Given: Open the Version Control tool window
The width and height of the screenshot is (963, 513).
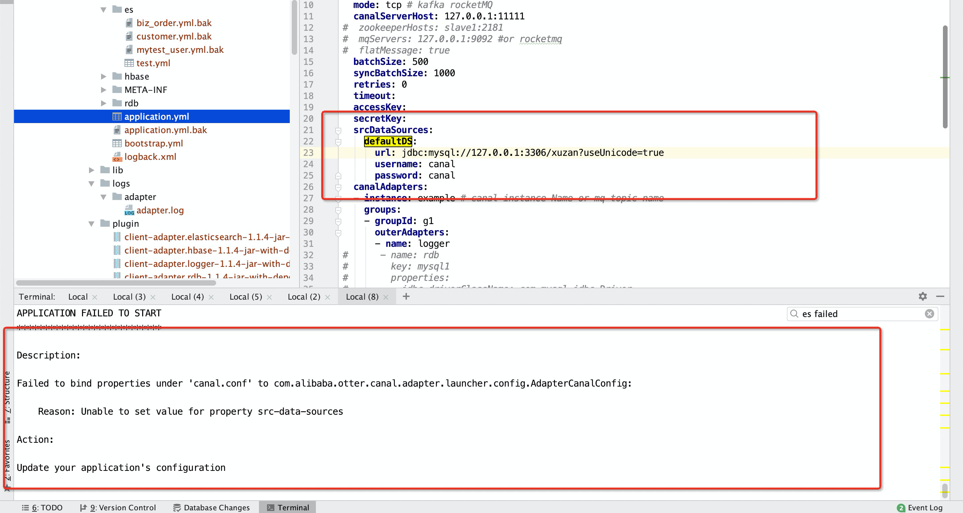Looking at the screenshot, I should pos(118,508).
